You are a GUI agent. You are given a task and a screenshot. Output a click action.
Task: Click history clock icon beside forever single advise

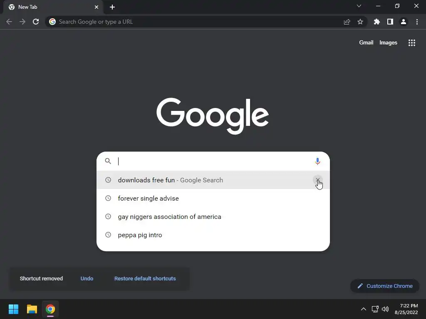108,198
